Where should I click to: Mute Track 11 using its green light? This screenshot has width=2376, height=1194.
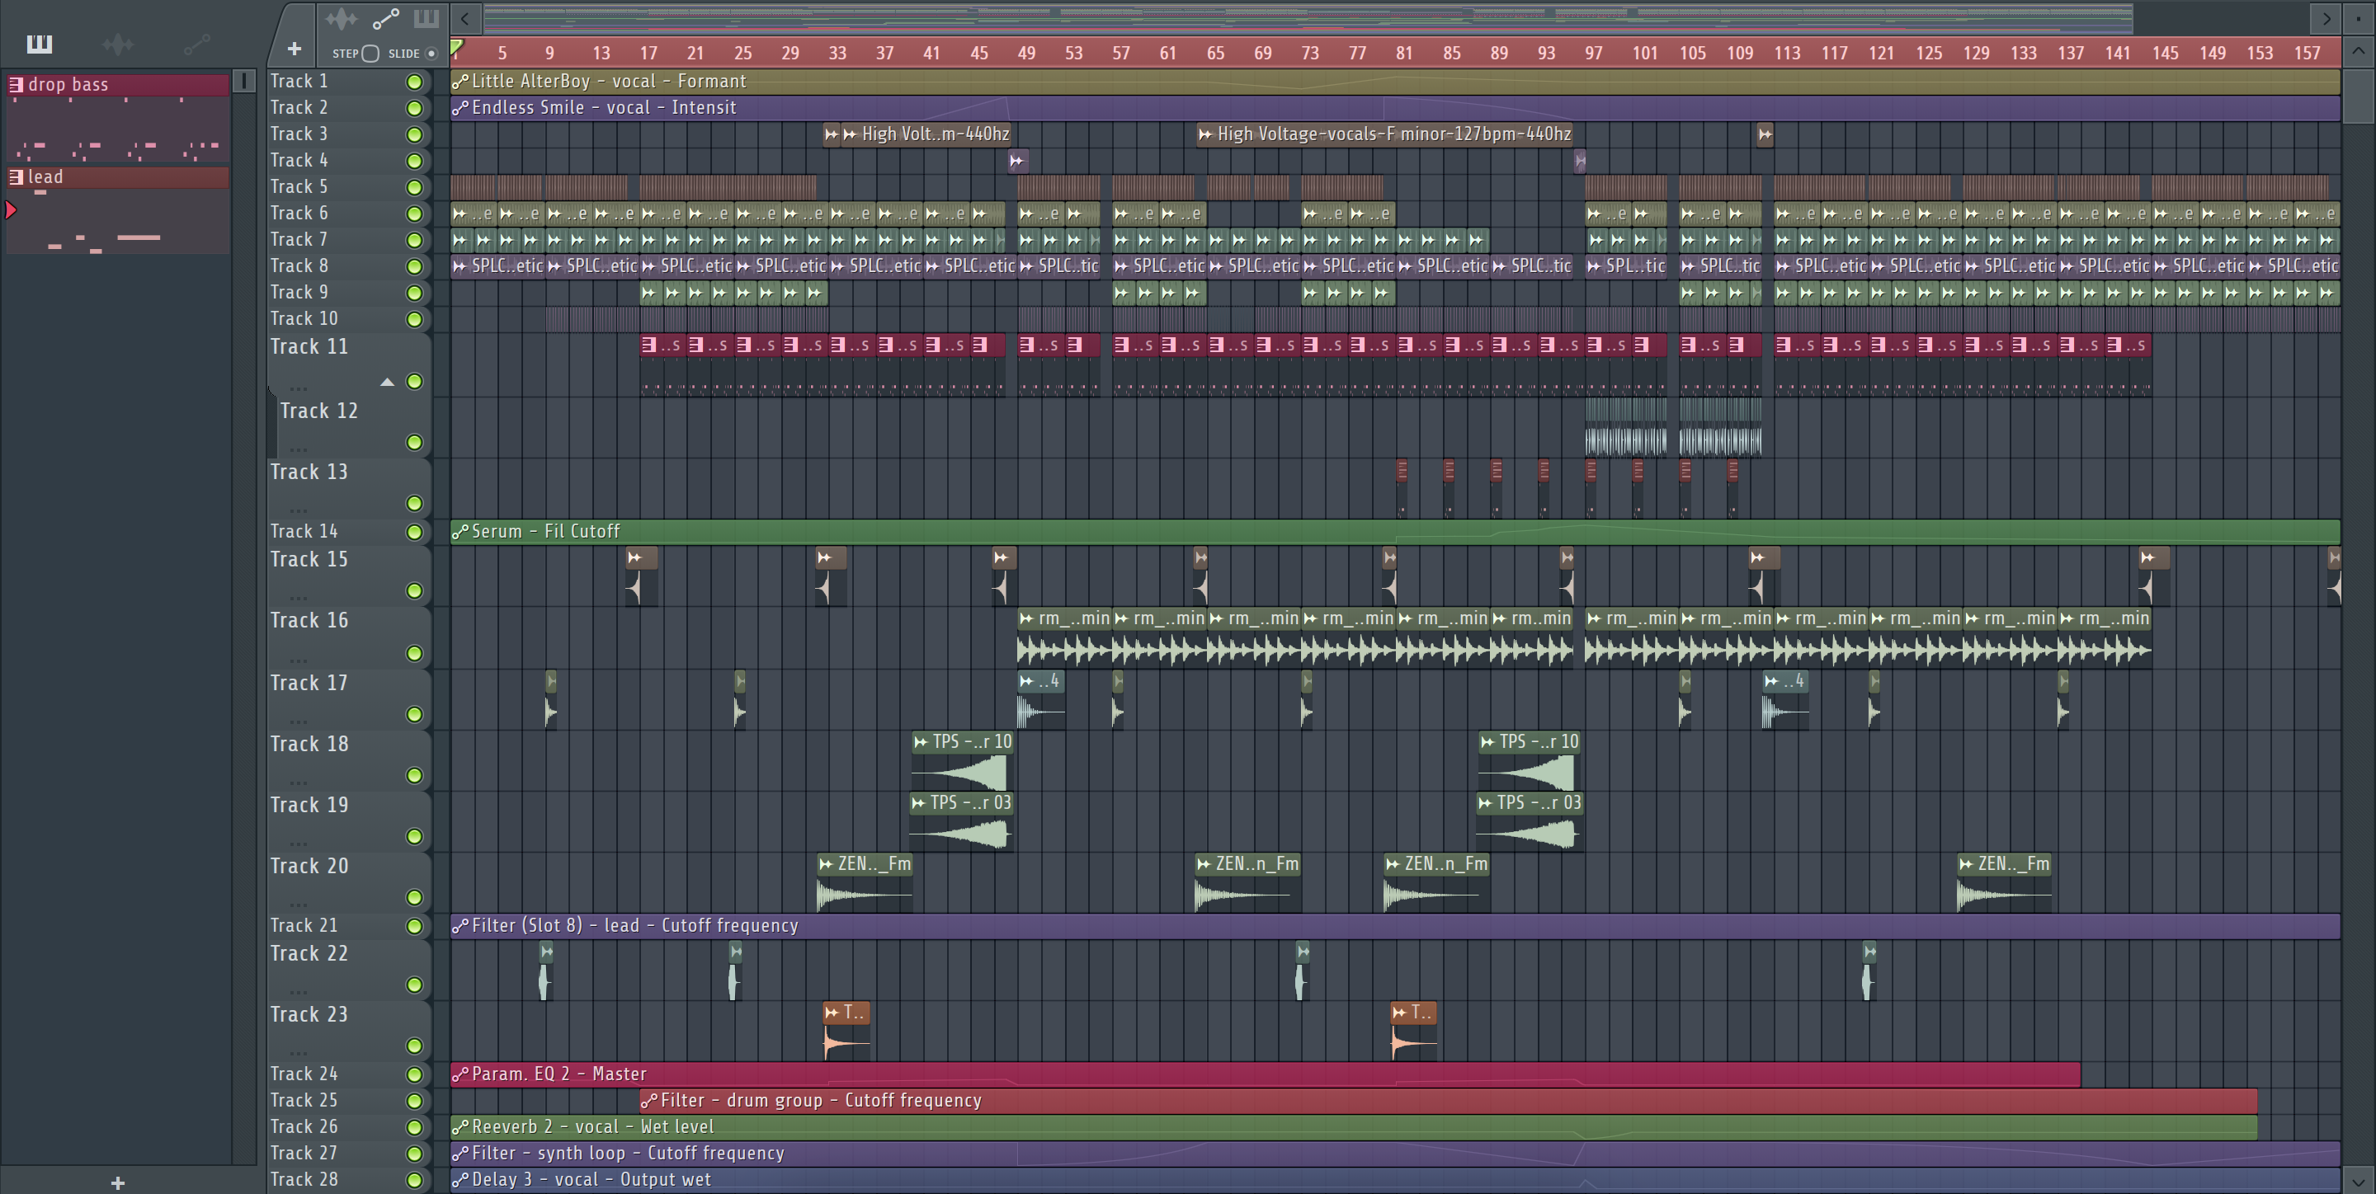click(x=415, y=382)
